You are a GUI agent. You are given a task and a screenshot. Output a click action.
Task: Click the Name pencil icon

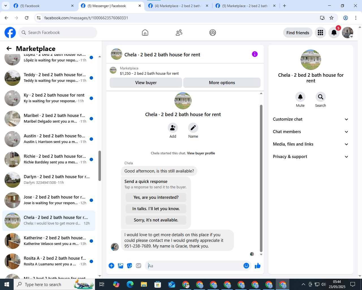tap(193, 128)
